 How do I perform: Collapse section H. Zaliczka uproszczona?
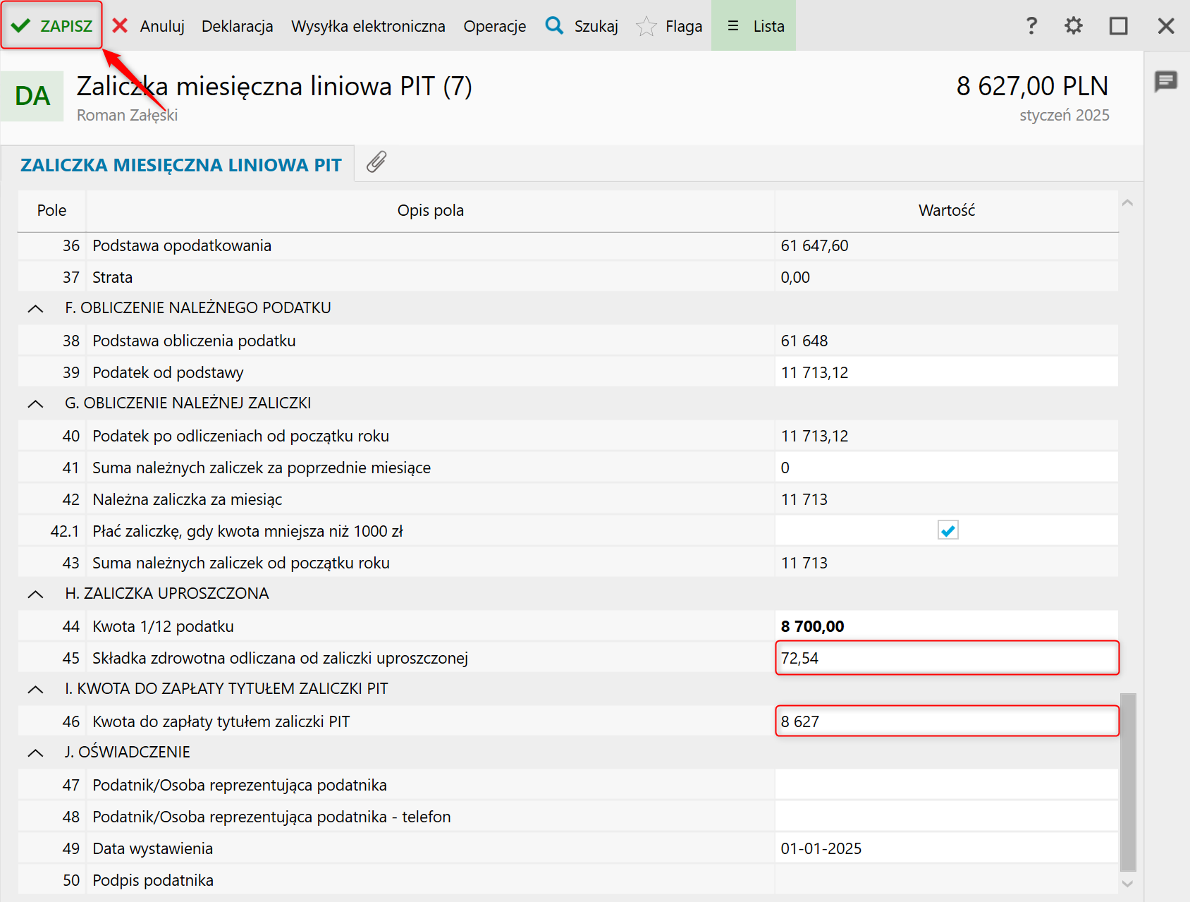[x=35, y=594]
